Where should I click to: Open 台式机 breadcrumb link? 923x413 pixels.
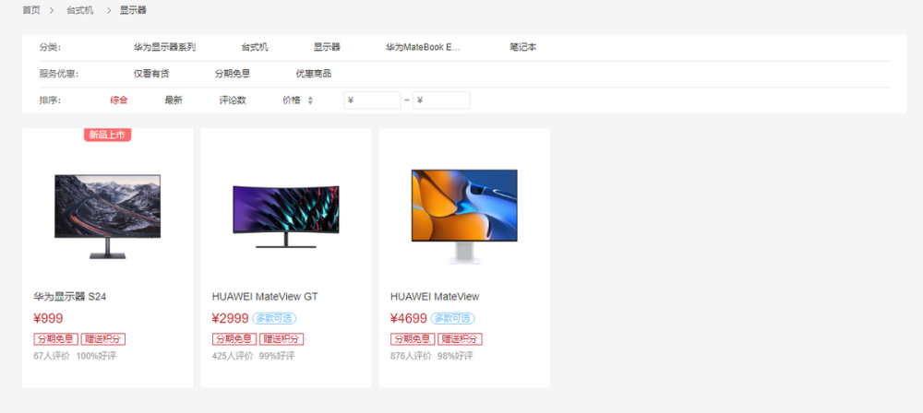click(x=80, y=10)
